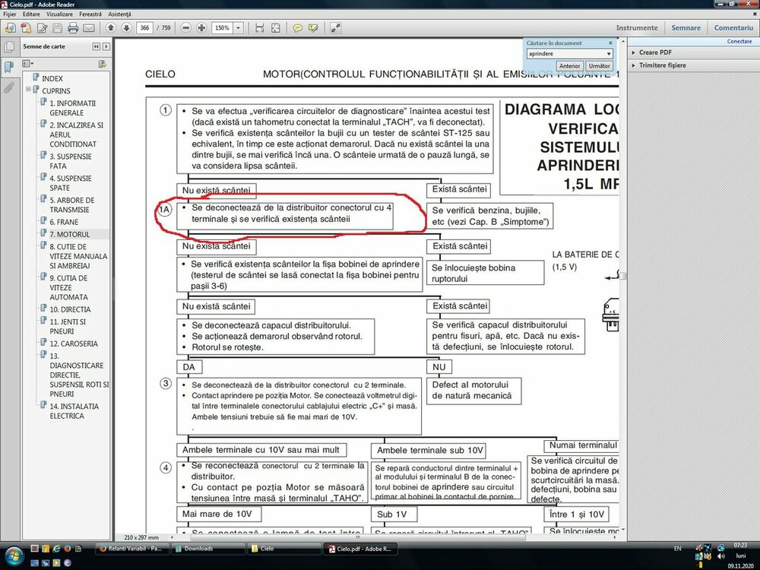This screenshot has height=570, width=760.
Task: Switch to full screen read mode icon
Action: tap(334, 28)
